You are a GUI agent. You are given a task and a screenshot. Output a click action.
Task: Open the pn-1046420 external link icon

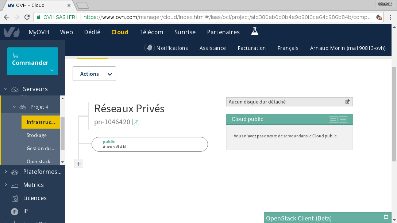(x=135, y=122)
